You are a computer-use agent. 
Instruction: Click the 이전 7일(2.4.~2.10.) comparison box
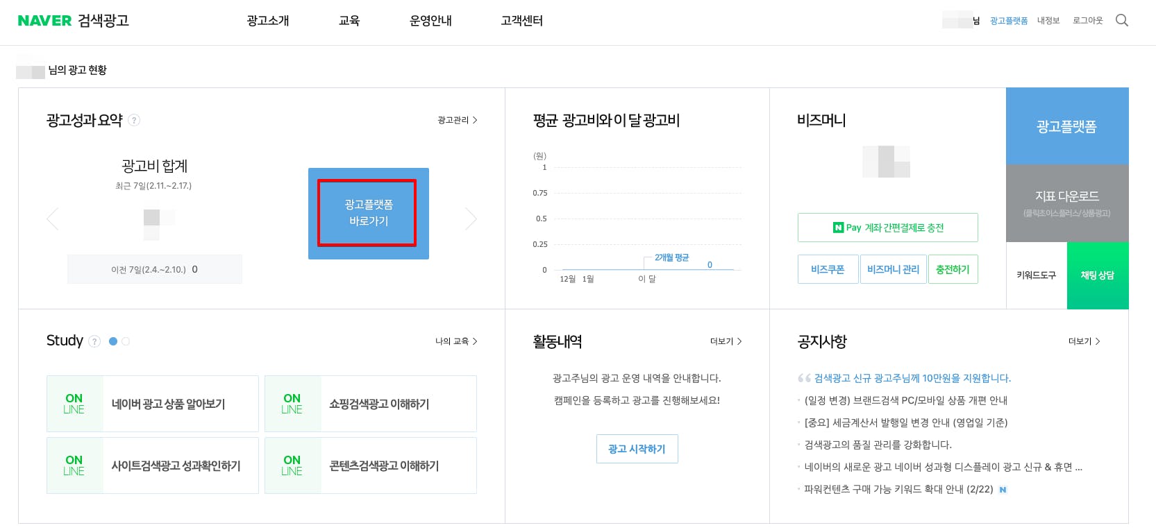click(x=155, y=269)
